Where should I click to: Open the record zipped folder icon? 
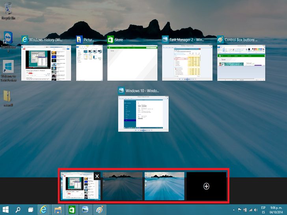click(8, 98)
